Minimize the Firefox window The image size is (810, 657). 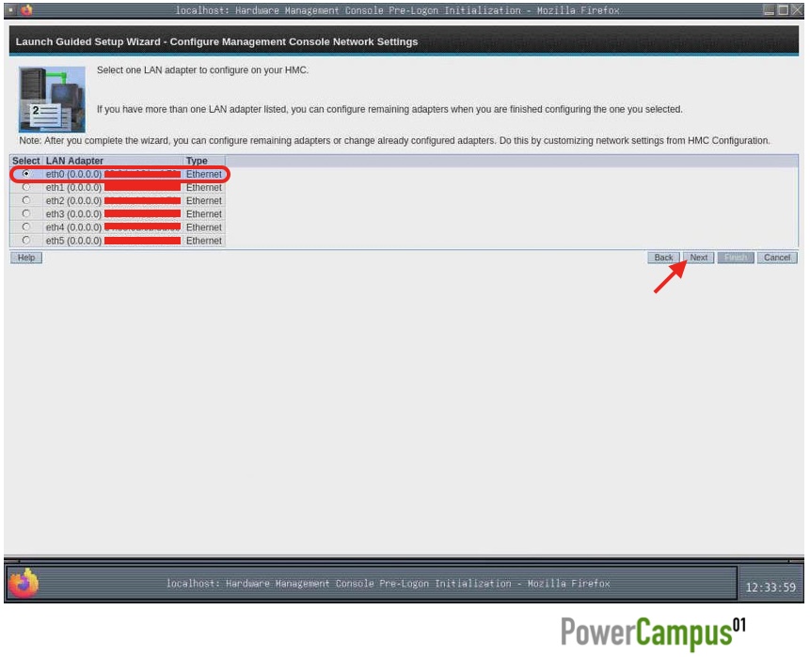(770, 9)
